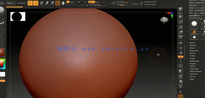The width and height of the screenshot is (205, 98).
Task: Expand the Contact subpalette
Action: [x=192, y=58]
